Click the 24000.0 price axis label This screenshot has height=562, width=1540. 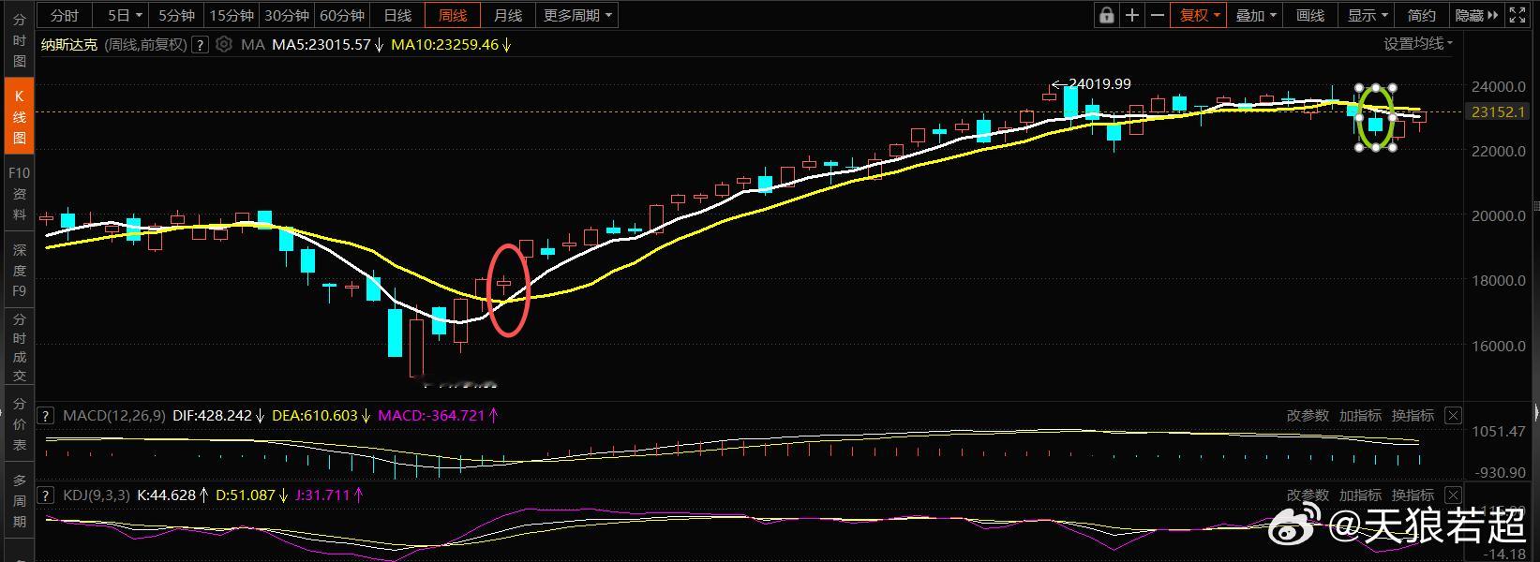[x=1499, y=86]
